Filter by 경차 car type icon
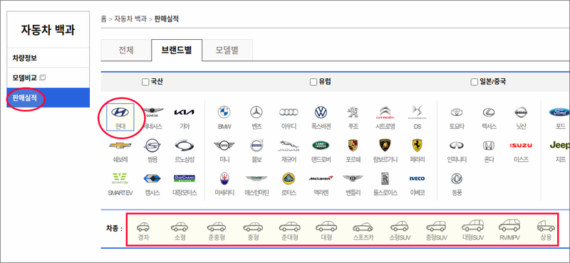The image size is (570, 263). point(143,227)
